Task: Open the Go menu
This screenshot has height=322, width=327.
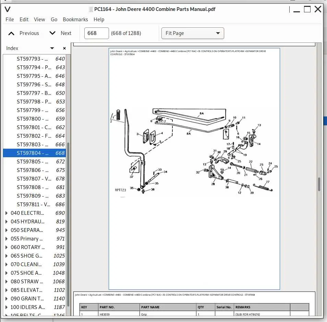Action: (54, 20)
